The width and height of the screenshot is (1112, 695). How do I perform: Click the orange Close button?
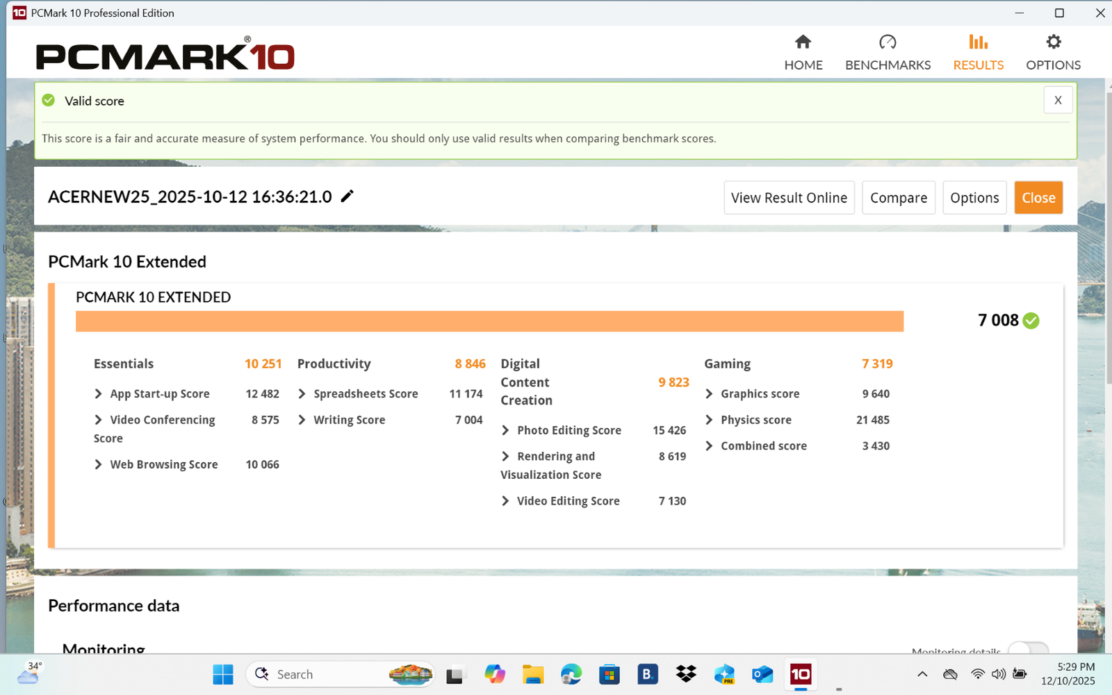coord(1038,198)
